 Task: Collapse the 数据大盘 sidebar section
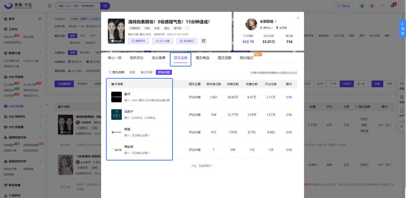tap(41, 53)
